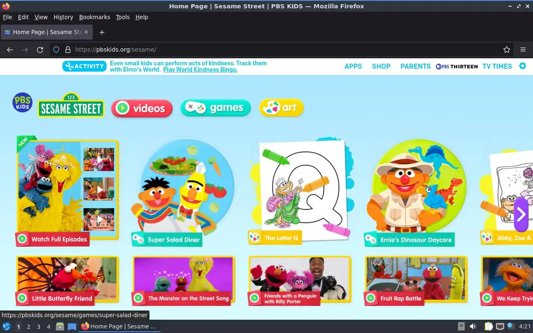
Task: Close the Sesame Street tab
Action: (x=86, y=32)
